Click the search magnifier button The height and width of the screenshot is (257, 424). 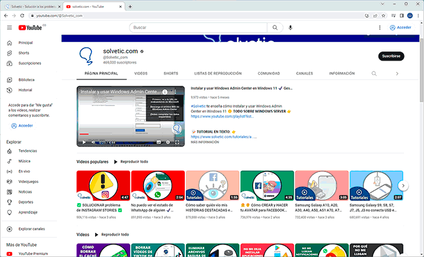pos(275,28)
